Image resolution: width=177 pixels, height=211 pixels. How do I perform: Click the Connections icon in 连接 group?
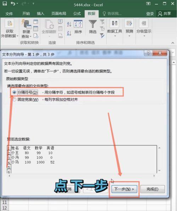point(60,22)
